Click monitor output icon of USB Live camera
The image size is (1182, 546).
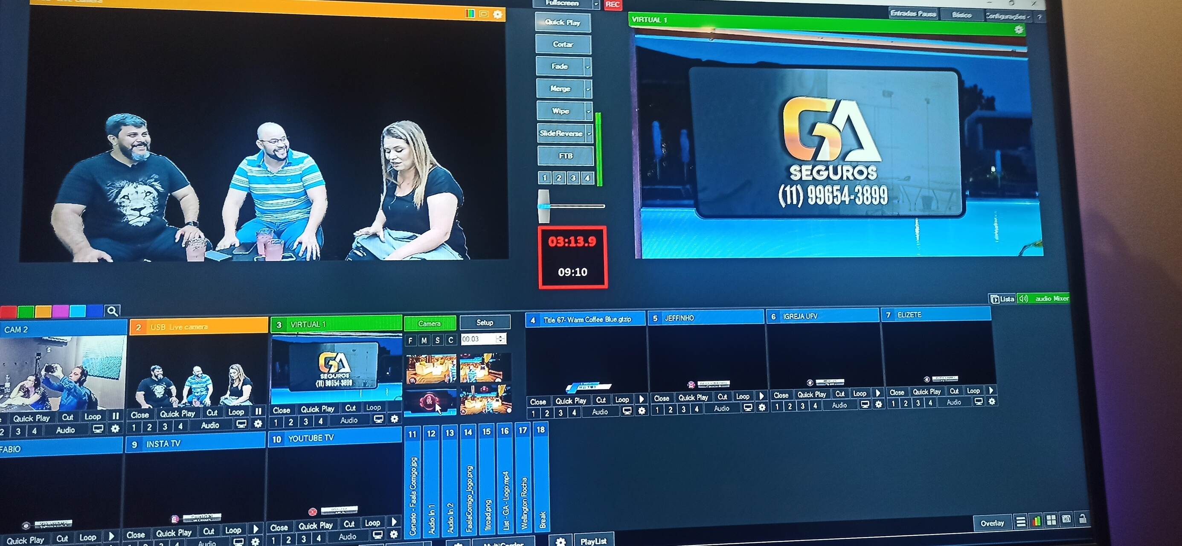pyautogui.click(x=241, y=424)
